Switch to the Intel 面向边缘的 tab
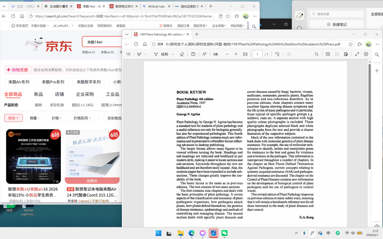This screenshot has height=239, width=383. 189,6
